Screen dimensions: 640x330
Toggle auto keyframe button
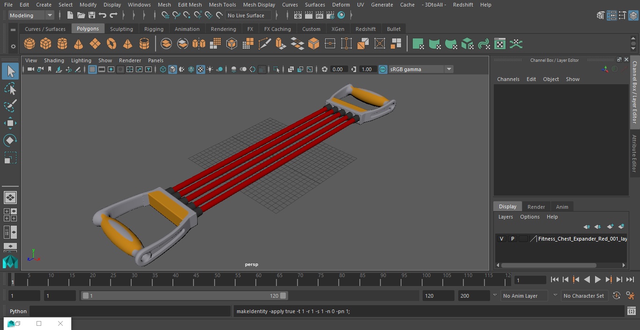point(617,296)
